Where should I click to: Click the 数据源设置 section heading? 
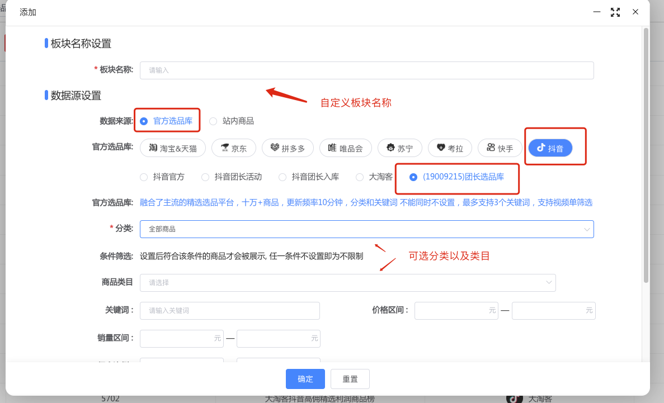tap(76, 96)
